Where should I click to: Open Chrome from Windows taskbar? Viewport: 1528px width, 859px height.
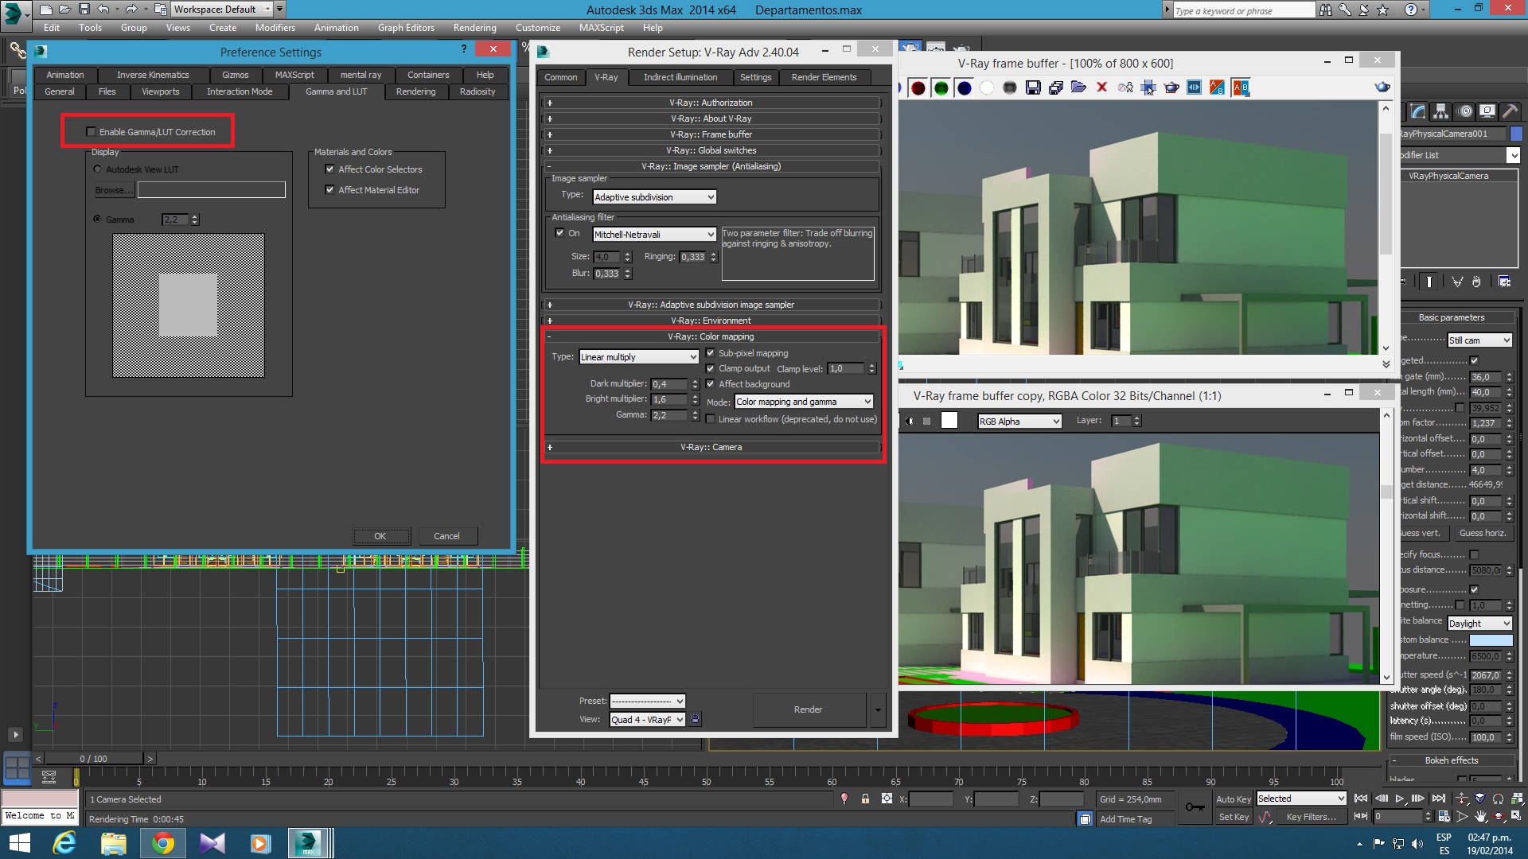pyautogui.click(x=163, y=843)
